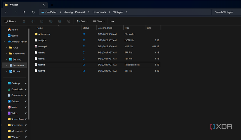Click the Copy icon in toolbar
241x140 pixels.
[33, 21]
